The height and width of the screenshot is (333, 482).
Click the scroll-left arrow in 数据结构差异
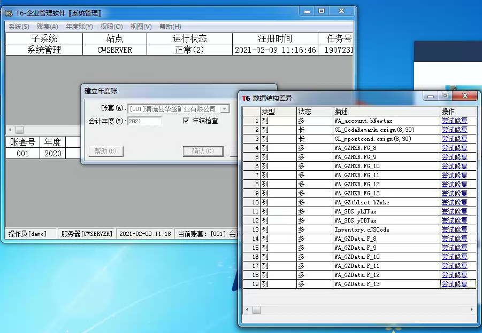click(247, 310)
